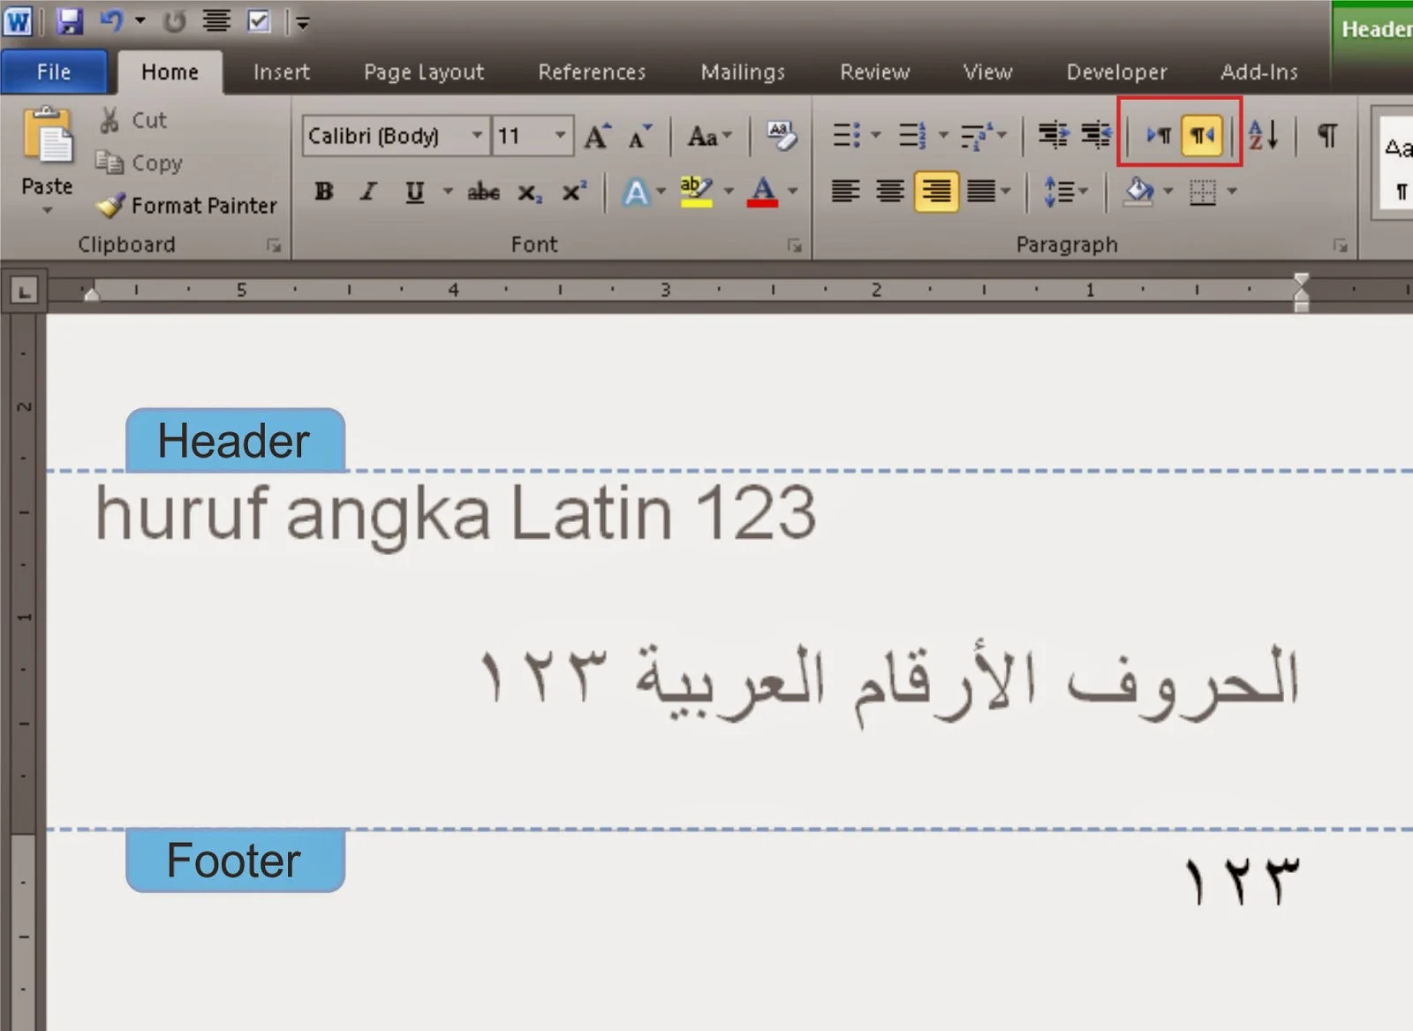Click the Shading paint bucket icon
This screenshot has height=1031, width=1413.
coord(1140,191)
